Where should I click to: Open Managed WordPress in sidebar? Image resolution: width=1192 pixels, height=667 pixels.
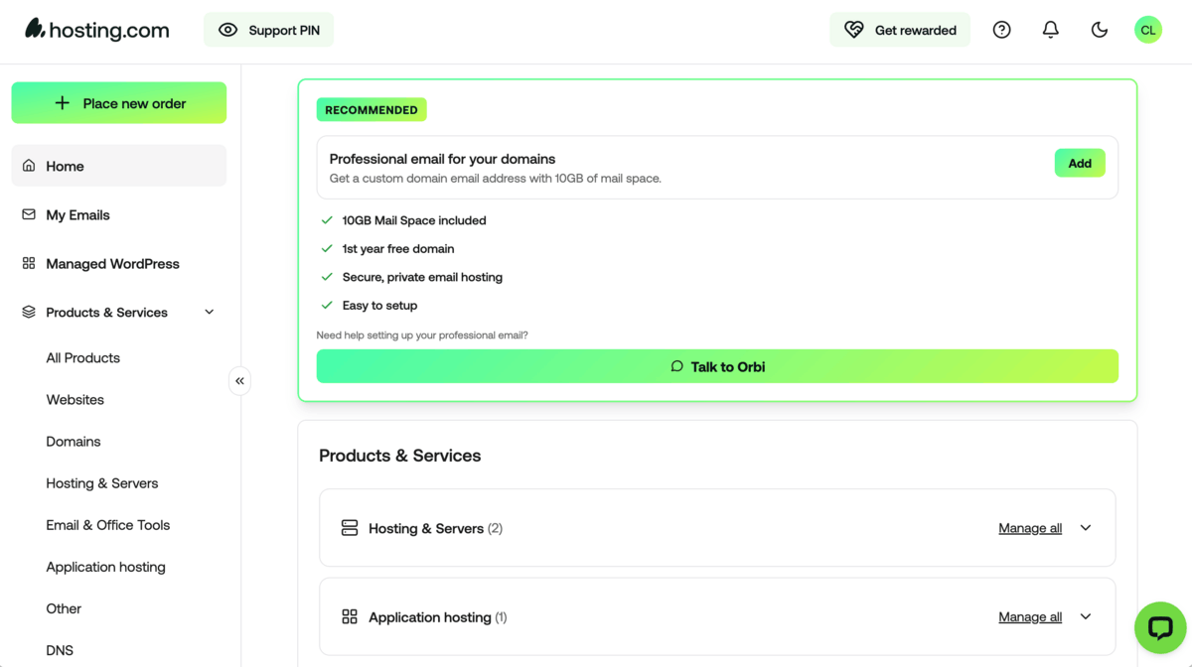[119, 263]
